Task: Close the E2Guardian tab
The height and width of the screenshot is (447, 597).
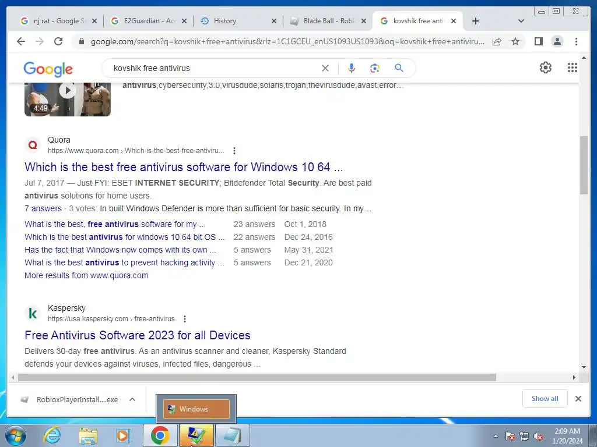Action: click(184, 21)
